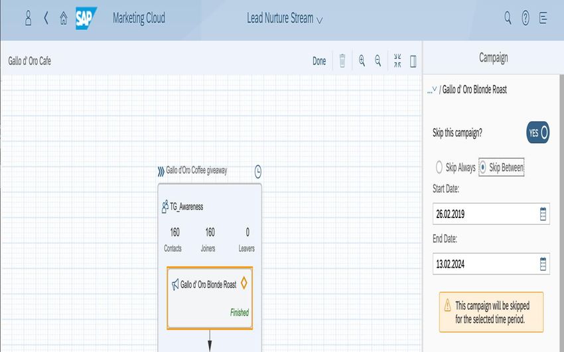Click the campaign skipped warning message

click(491, 312)
